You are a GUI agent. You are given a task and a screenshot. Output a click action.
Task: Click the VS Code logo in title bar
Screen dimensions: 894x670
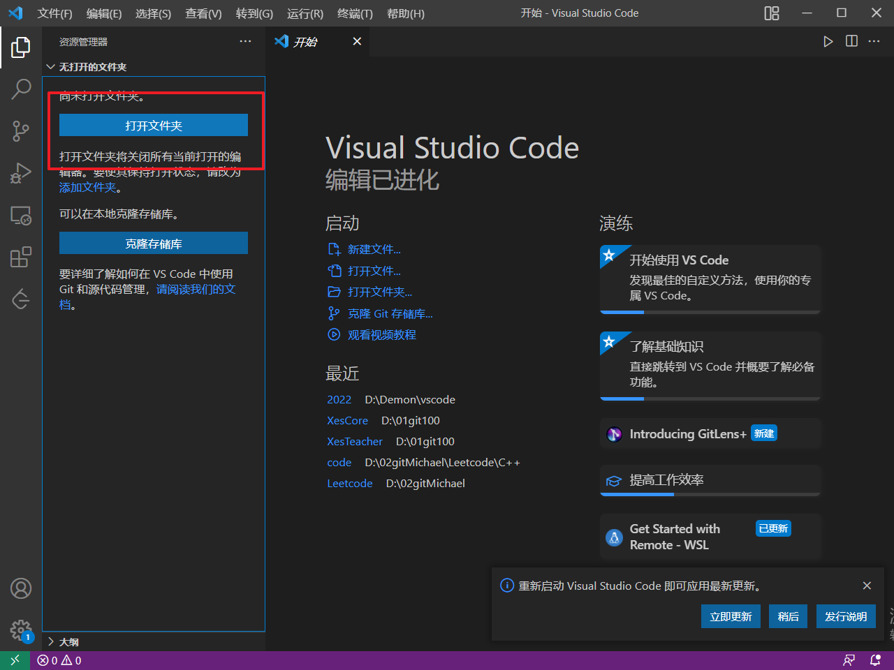(15, 13)
